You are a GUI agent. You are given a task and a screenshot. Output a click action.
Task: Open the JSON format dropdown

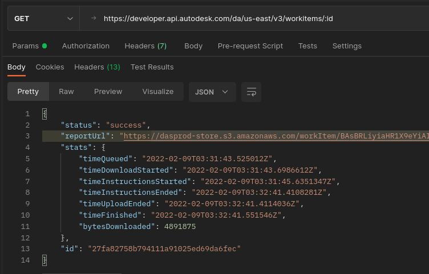tap(212, 92)
